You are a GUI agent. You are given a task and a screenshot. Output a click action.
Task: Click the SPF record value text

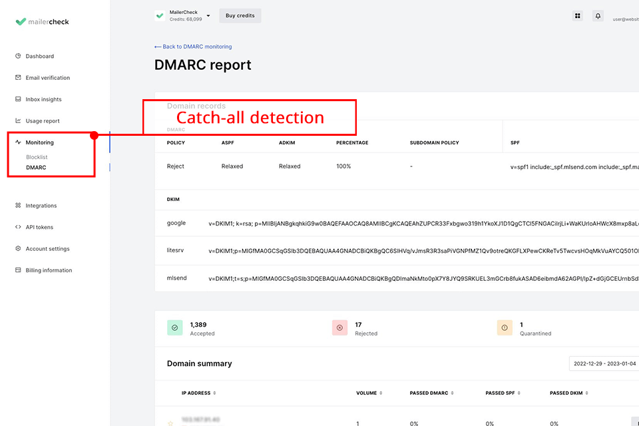(x=574, y=167)
